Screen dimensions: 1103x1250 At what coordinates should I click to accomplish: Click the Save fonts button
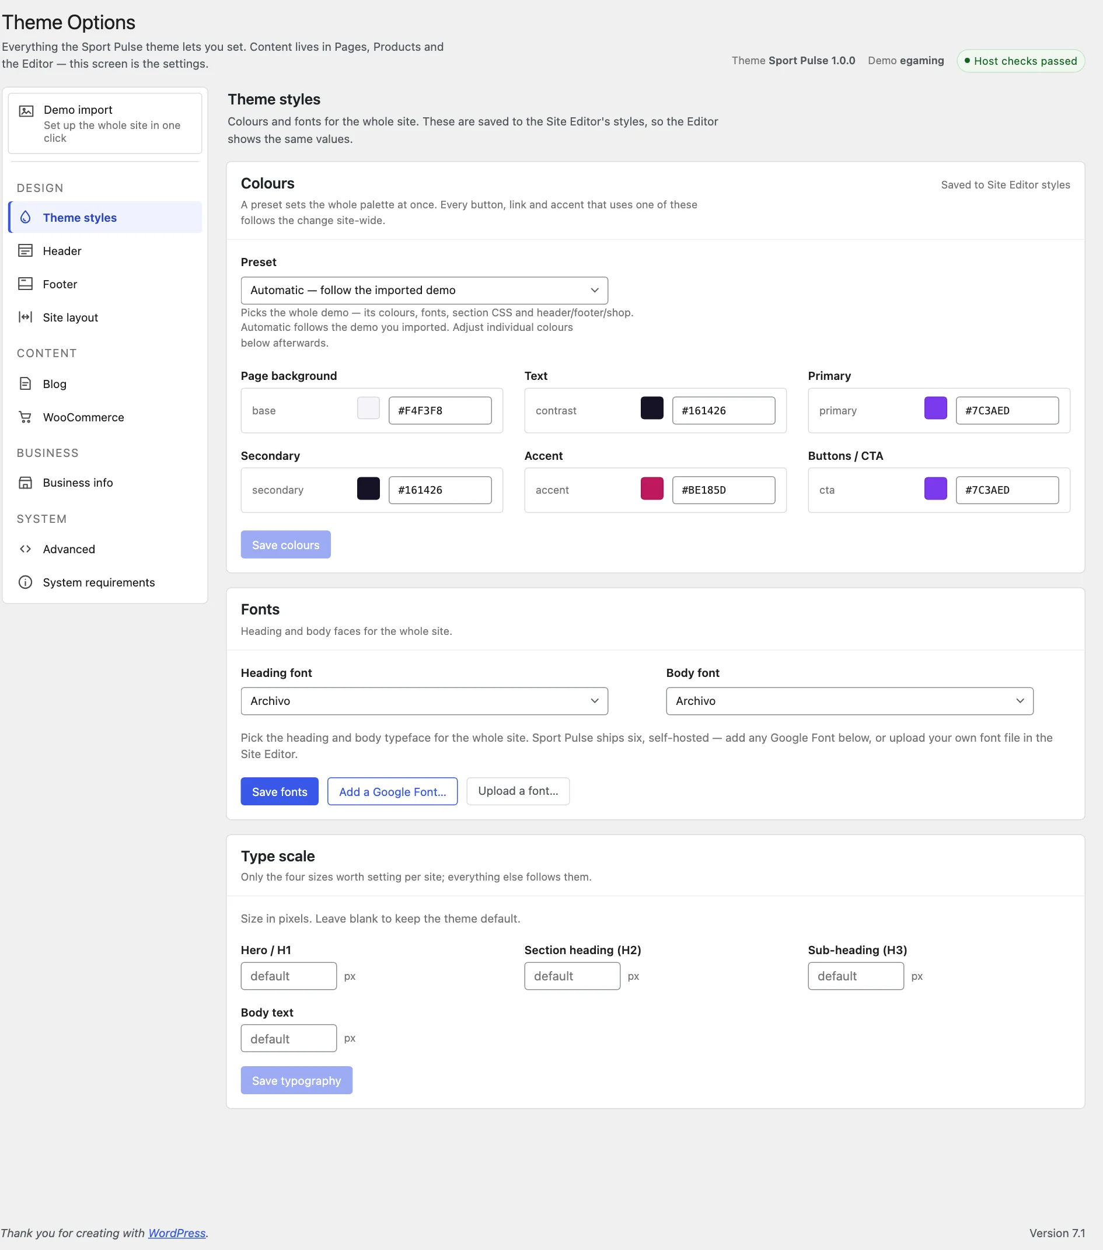point(280,791)
